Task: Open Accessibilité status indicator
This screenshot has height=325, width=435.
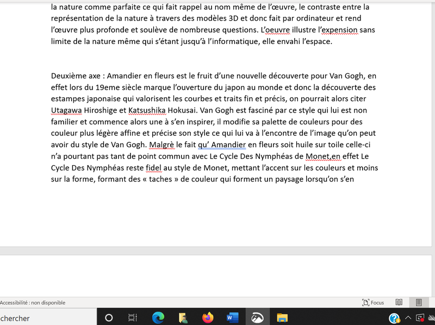Action: point(33,303)
